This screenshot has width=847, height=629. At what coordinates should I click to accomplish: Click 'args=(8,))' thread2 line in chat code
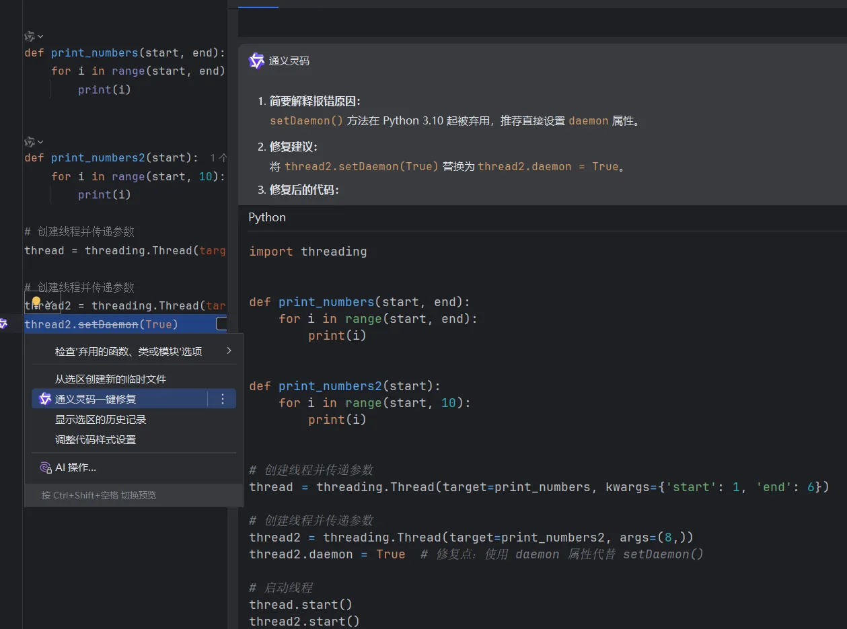coord(471,538)
